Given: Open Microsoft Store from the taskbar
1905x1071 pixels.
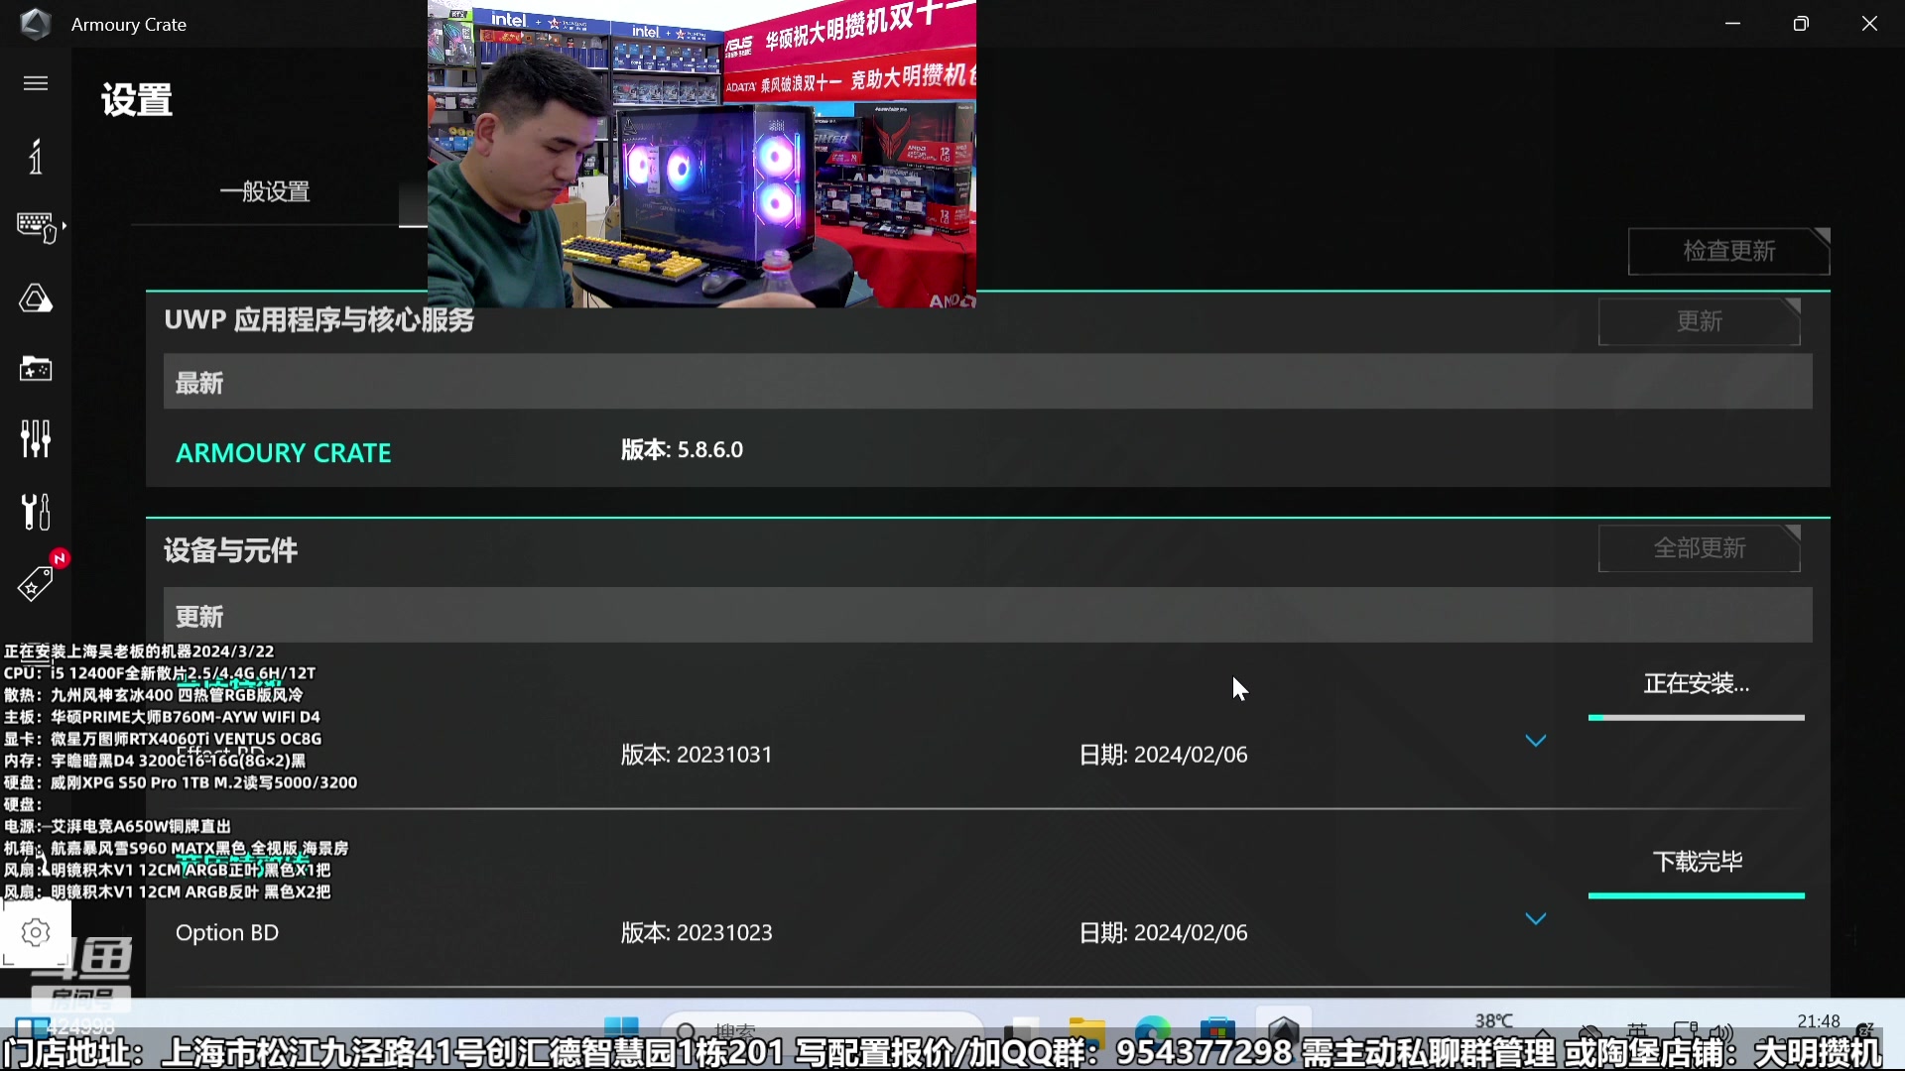Looking at the screenshot, I should tap(1217, 1029).
